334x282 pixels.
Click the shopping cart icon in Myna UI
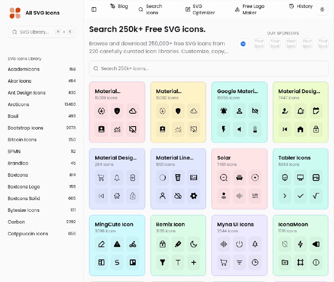pyautogui.click(x=223, y=263)
